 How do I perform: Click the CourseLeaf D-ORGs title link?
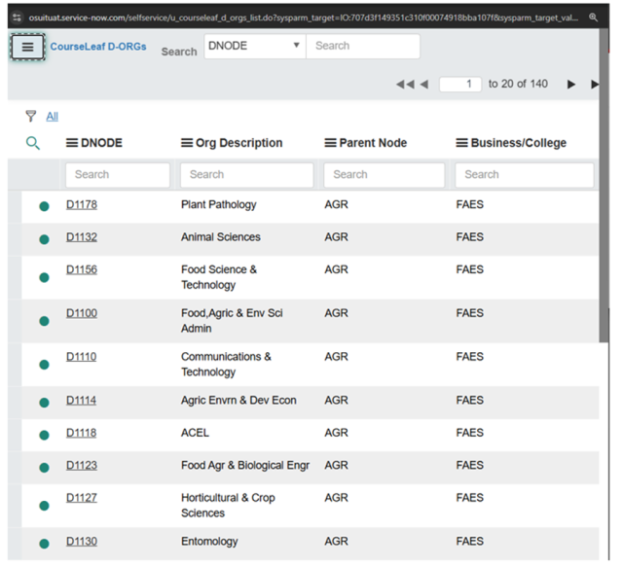(98, 47)
